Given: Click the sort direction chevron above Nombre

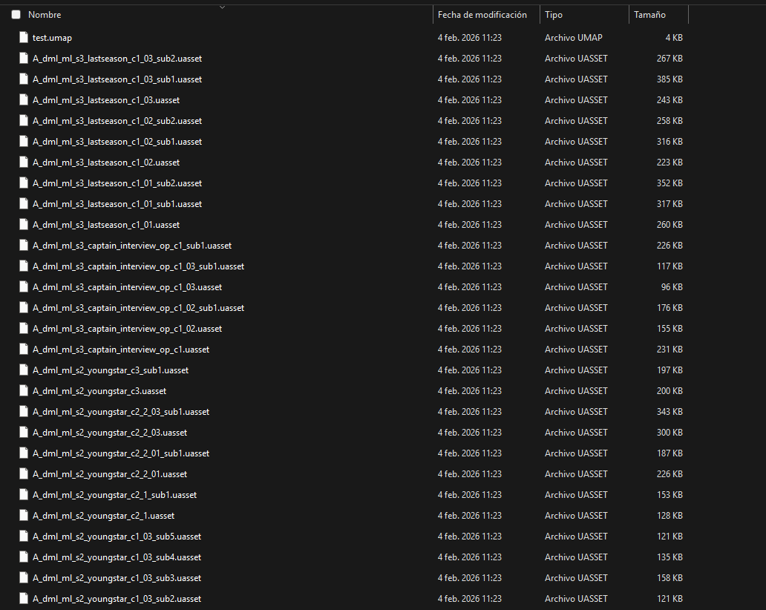Looking at the screenshot, I should coord(222,7).
